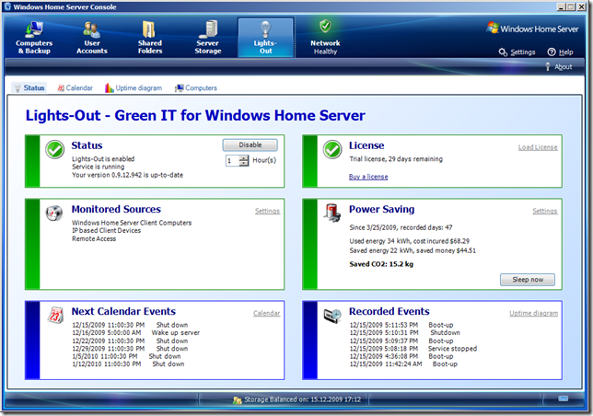This screenshot has height=416, width=593.
Task: Select 12/22/2009 Shut down event
Action: pos(130,341)
